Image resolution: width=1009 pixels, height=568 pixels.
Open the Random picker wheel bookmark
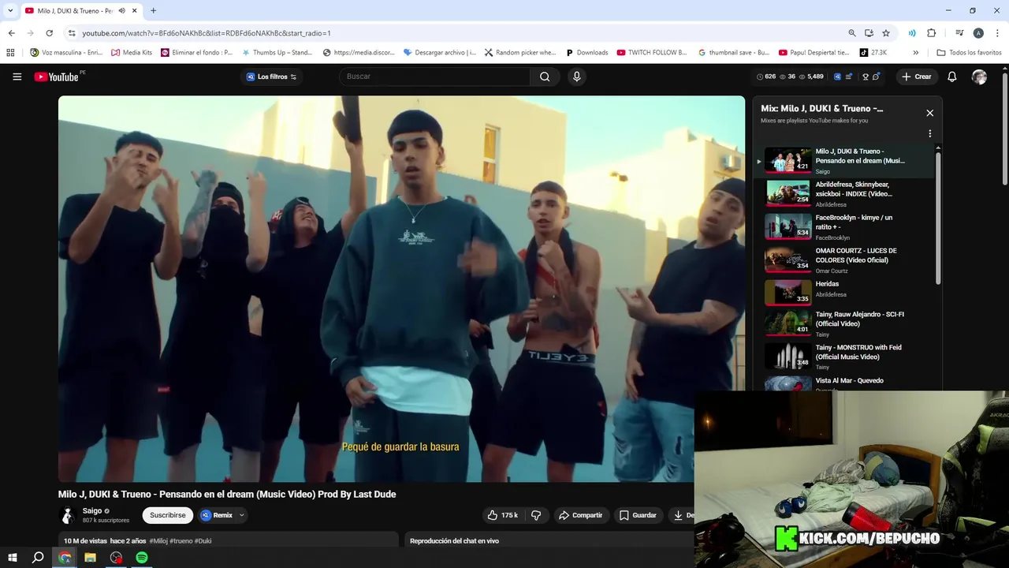click(x=520, y=53)
